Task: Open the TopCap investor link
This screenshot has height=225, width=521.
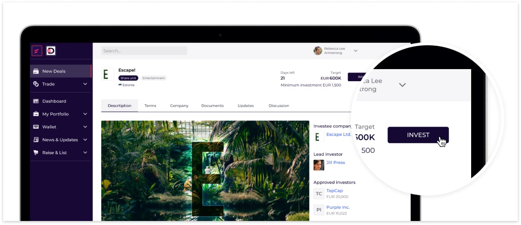Action: 334,191
